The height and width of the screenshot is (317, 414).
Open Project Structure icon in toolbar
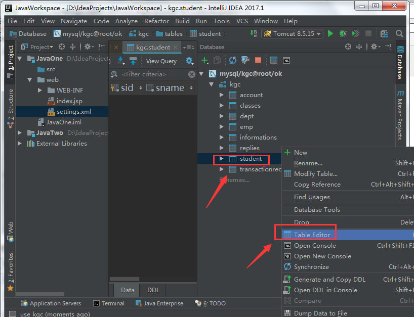tap(384, 34)
